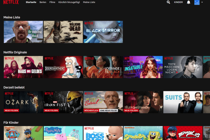Open the Serien menu item
Screen dimensions: 210x140
pos(43,2)
